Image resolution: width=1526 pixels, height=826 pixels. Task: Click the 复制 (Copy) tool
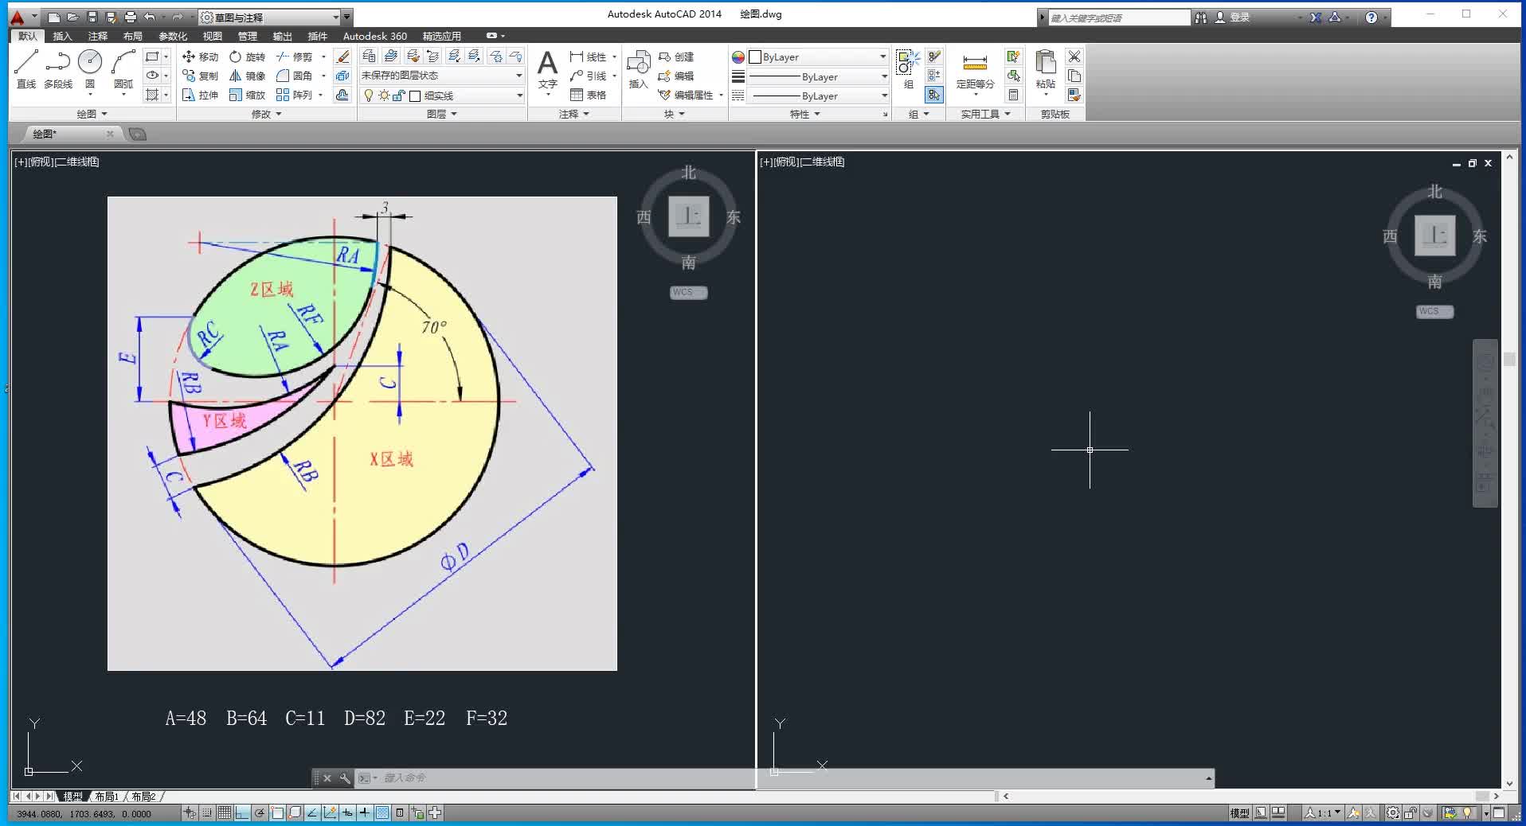(200, 76)
